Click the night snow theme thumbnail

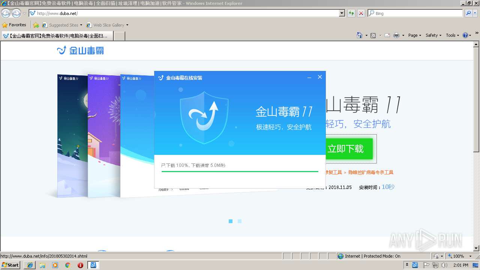72,136
